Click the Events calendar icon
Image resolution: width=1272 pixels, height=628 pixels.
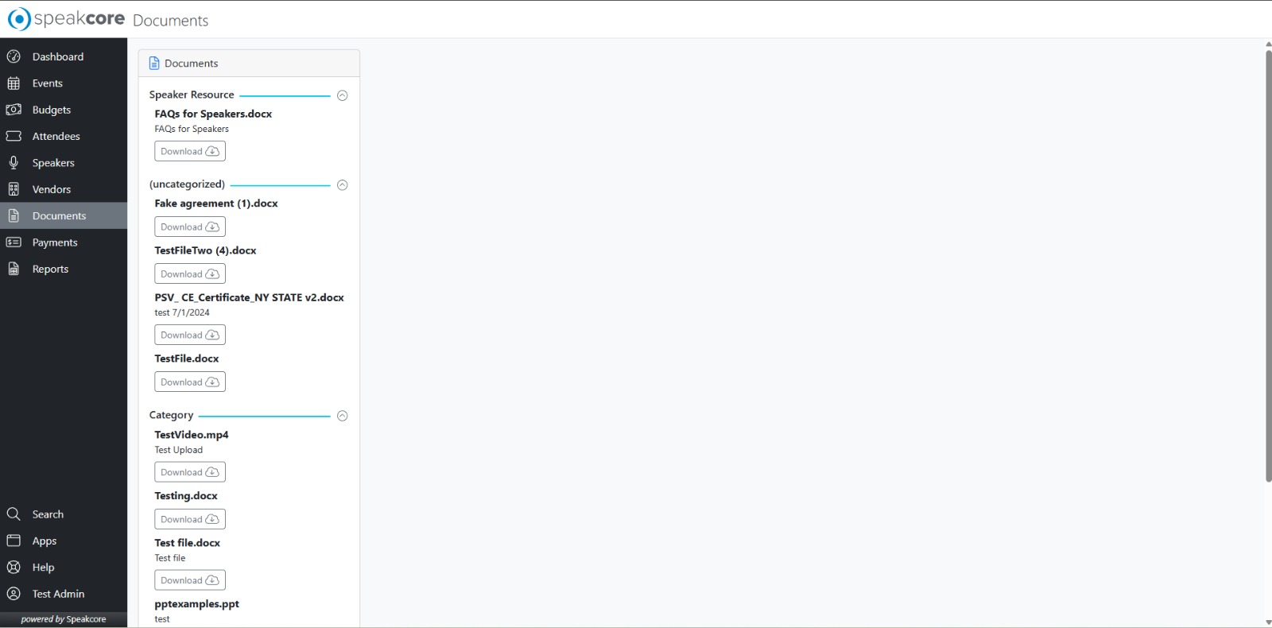[14, 83]
